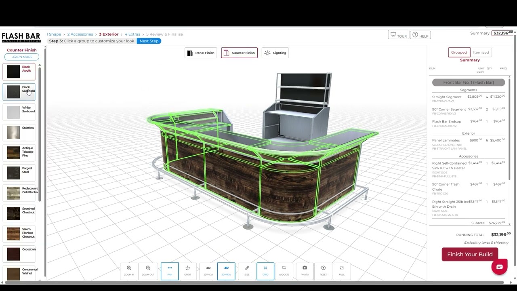
Task: Select Counter Finish group
Action: point(239,53)
